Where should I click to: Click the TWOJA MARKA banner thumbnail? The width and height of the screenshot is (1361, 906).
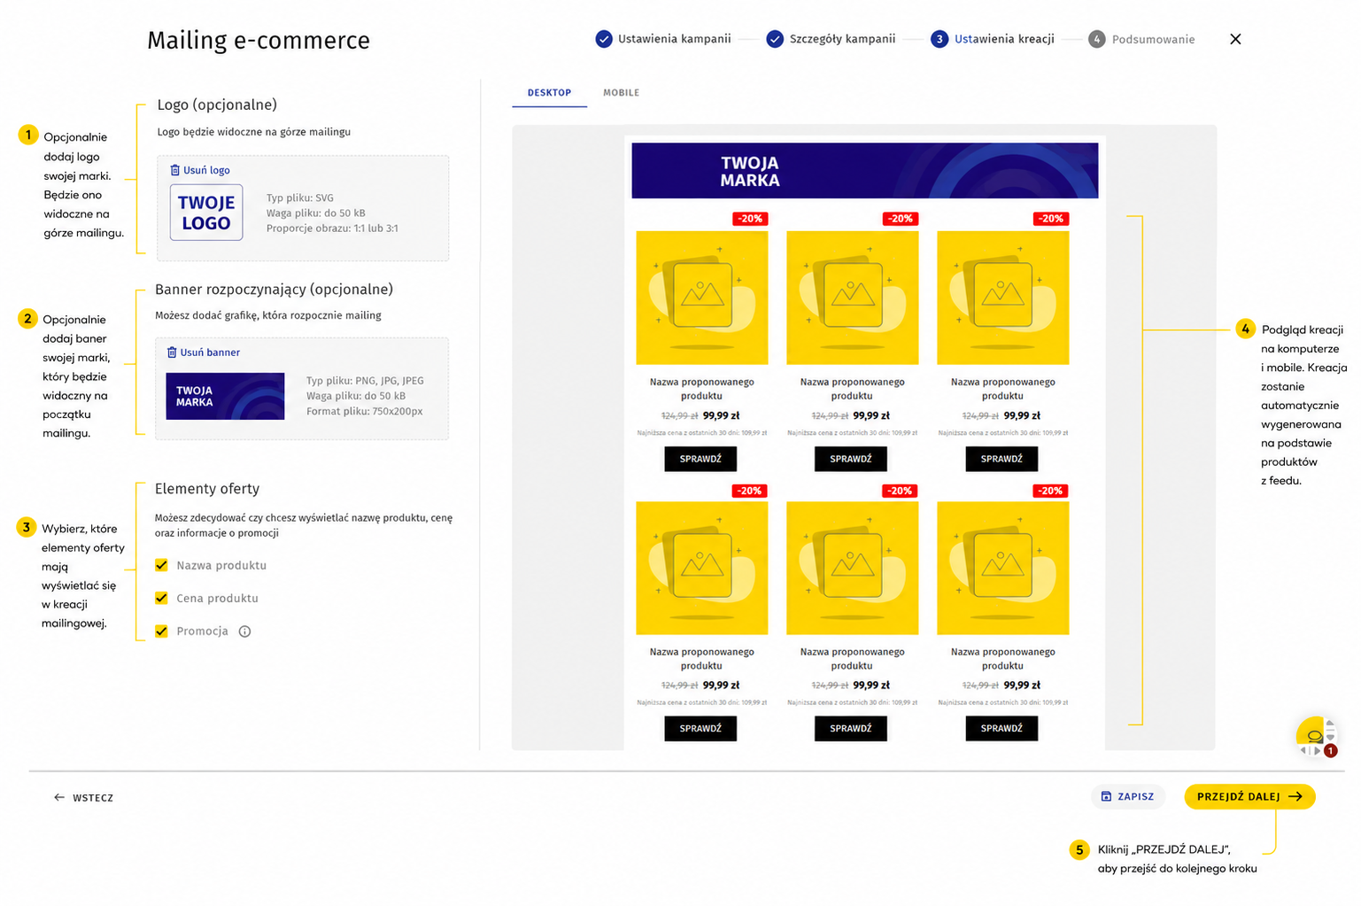coord(225,396)
